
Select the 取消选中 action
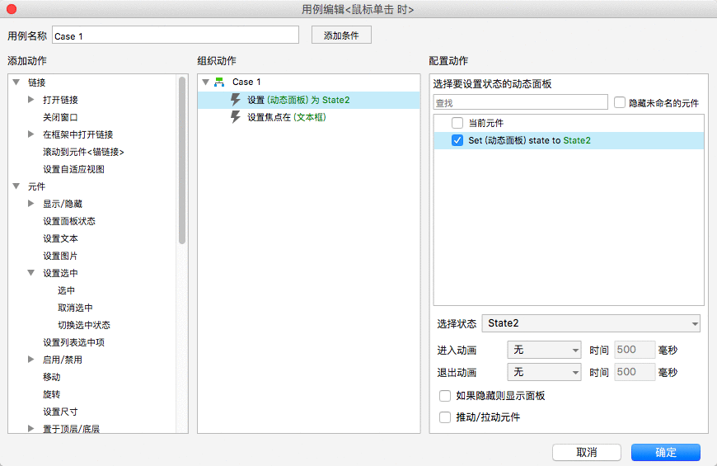[76, 308]
